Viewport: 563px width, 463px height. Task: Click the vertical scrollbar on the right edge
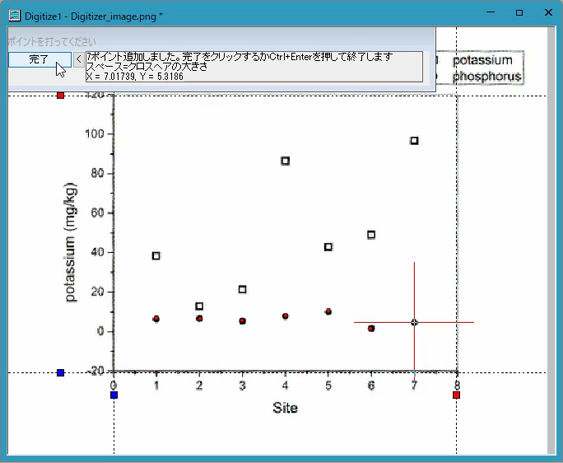(x=551, y=240)
